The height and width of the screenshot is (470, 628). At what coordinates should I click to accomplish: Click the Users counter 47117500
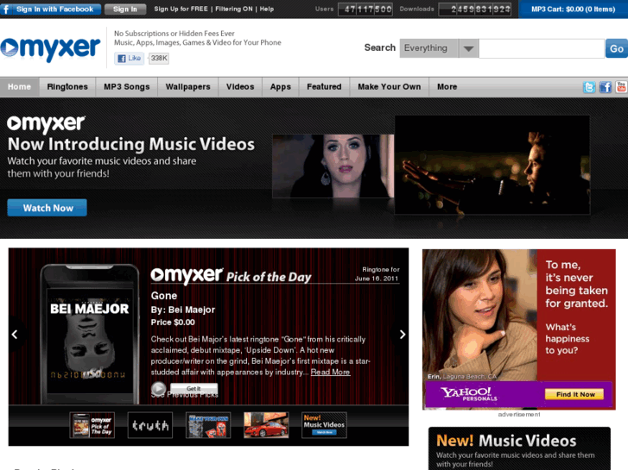pos(365,9)
